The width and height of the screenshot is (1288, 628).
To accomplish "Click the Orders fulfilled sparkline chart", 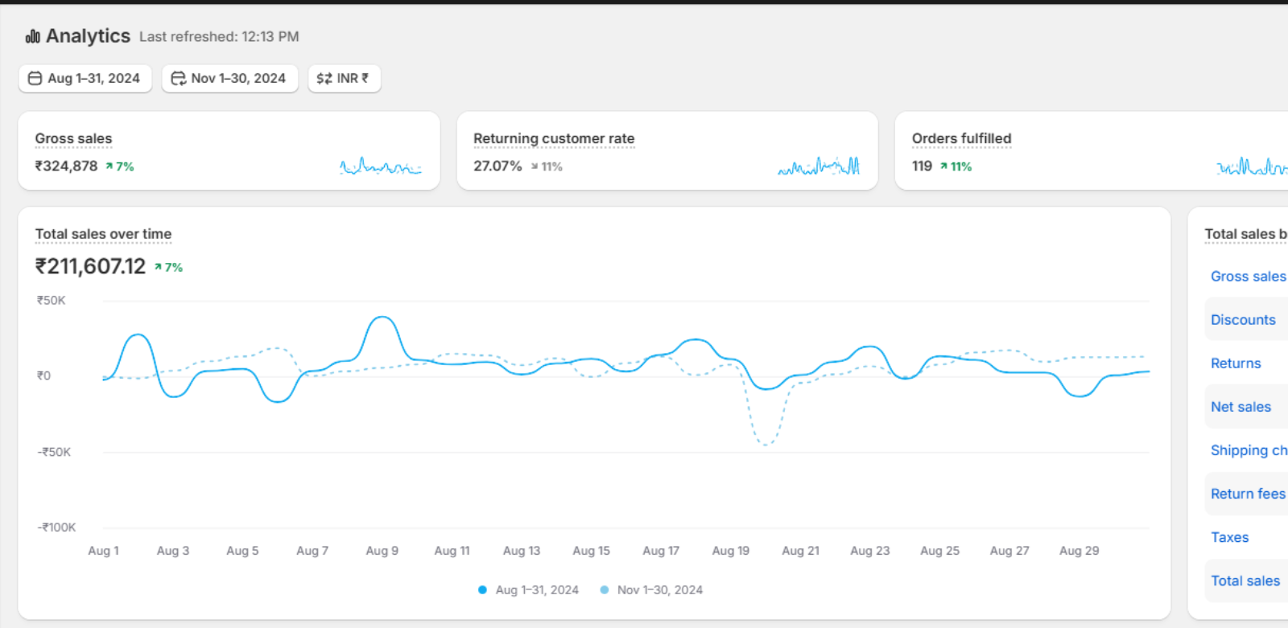I will pos(1252,166).
